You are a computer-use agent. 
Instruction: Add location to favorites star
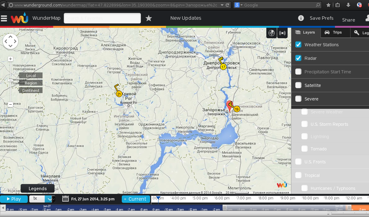tap(149, 18)
